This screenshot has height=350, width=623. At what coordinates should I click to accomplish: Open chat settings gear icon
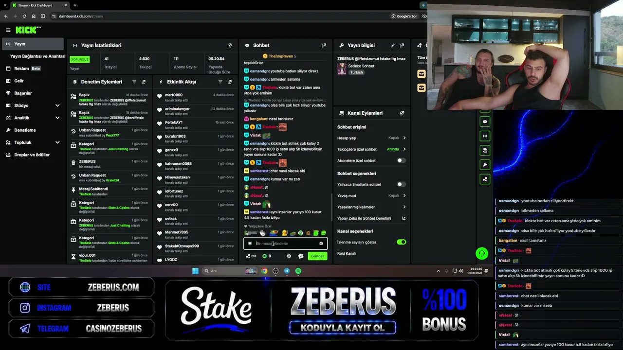(289, 256)
